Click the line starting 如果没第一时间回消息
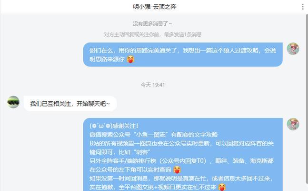 (181, 179)
